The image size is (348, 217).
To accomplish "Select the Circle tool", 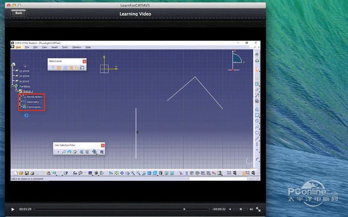I will coord(257,121).
